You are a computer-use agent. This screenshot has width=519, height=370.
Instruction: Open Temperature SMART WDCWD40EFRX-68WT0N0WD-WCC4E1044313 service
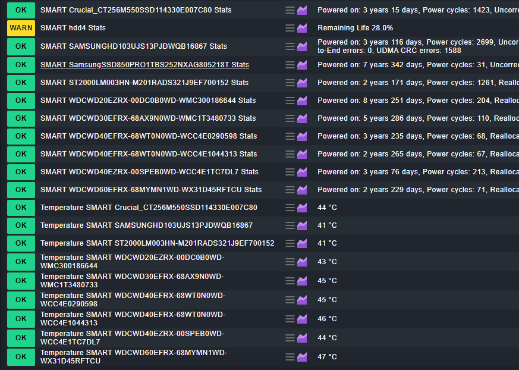(133, 319)
